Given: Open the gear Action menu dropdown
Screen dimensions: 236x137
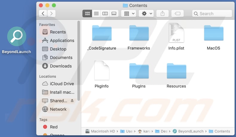Looking at the screenshot, I should (147, 13).
